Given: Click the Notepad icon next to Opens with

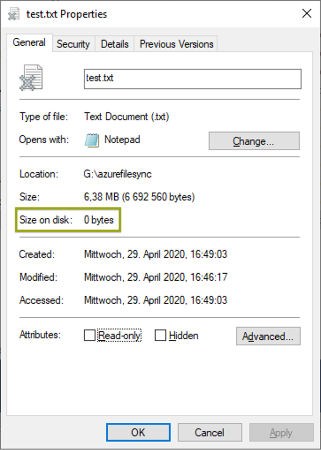Looking at the screenshot, I should (x=91, y=140).
